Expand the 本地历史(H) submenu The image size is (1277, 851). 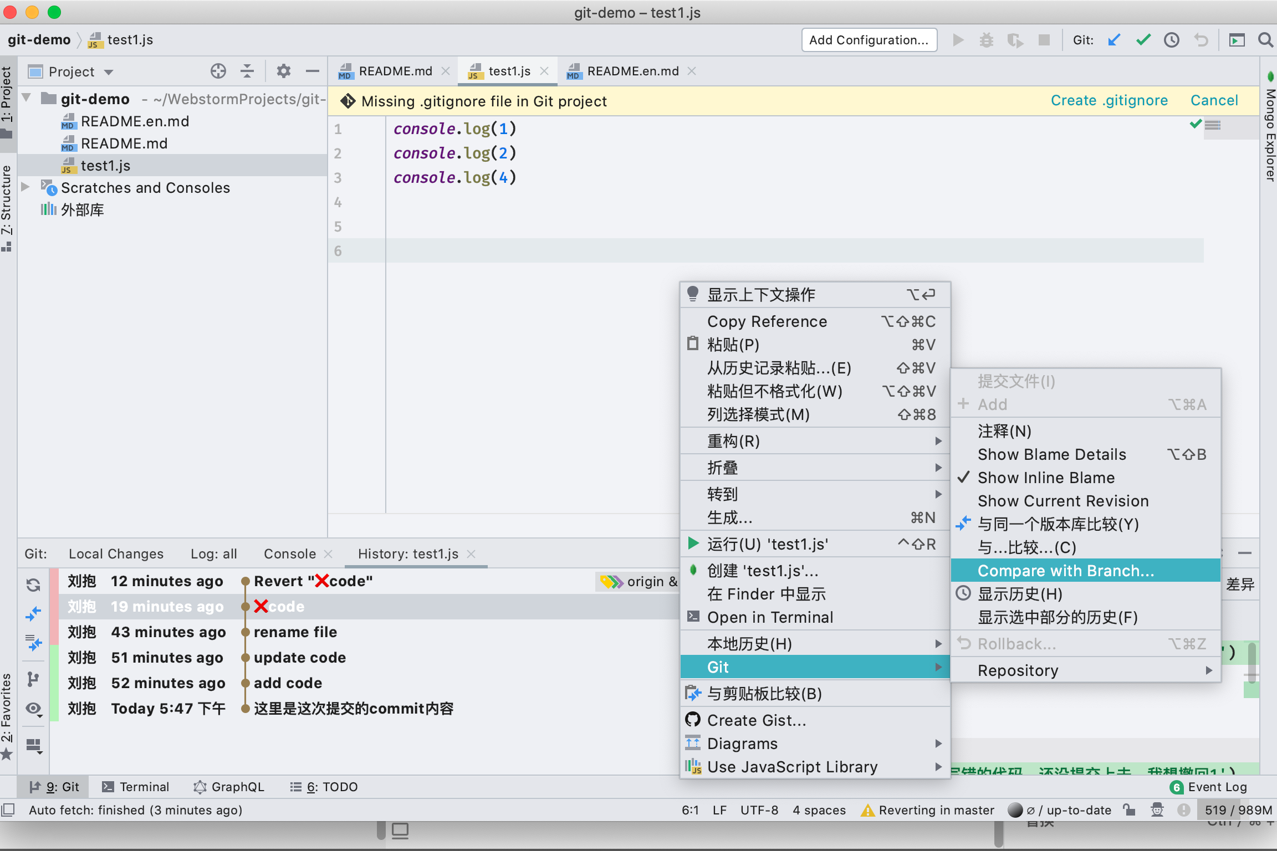[815, 644]
